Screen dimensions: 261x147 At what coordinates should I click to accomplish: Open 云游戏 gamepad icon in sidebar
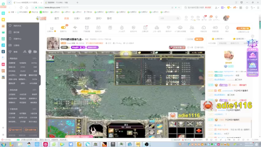(x=10, y=45)
